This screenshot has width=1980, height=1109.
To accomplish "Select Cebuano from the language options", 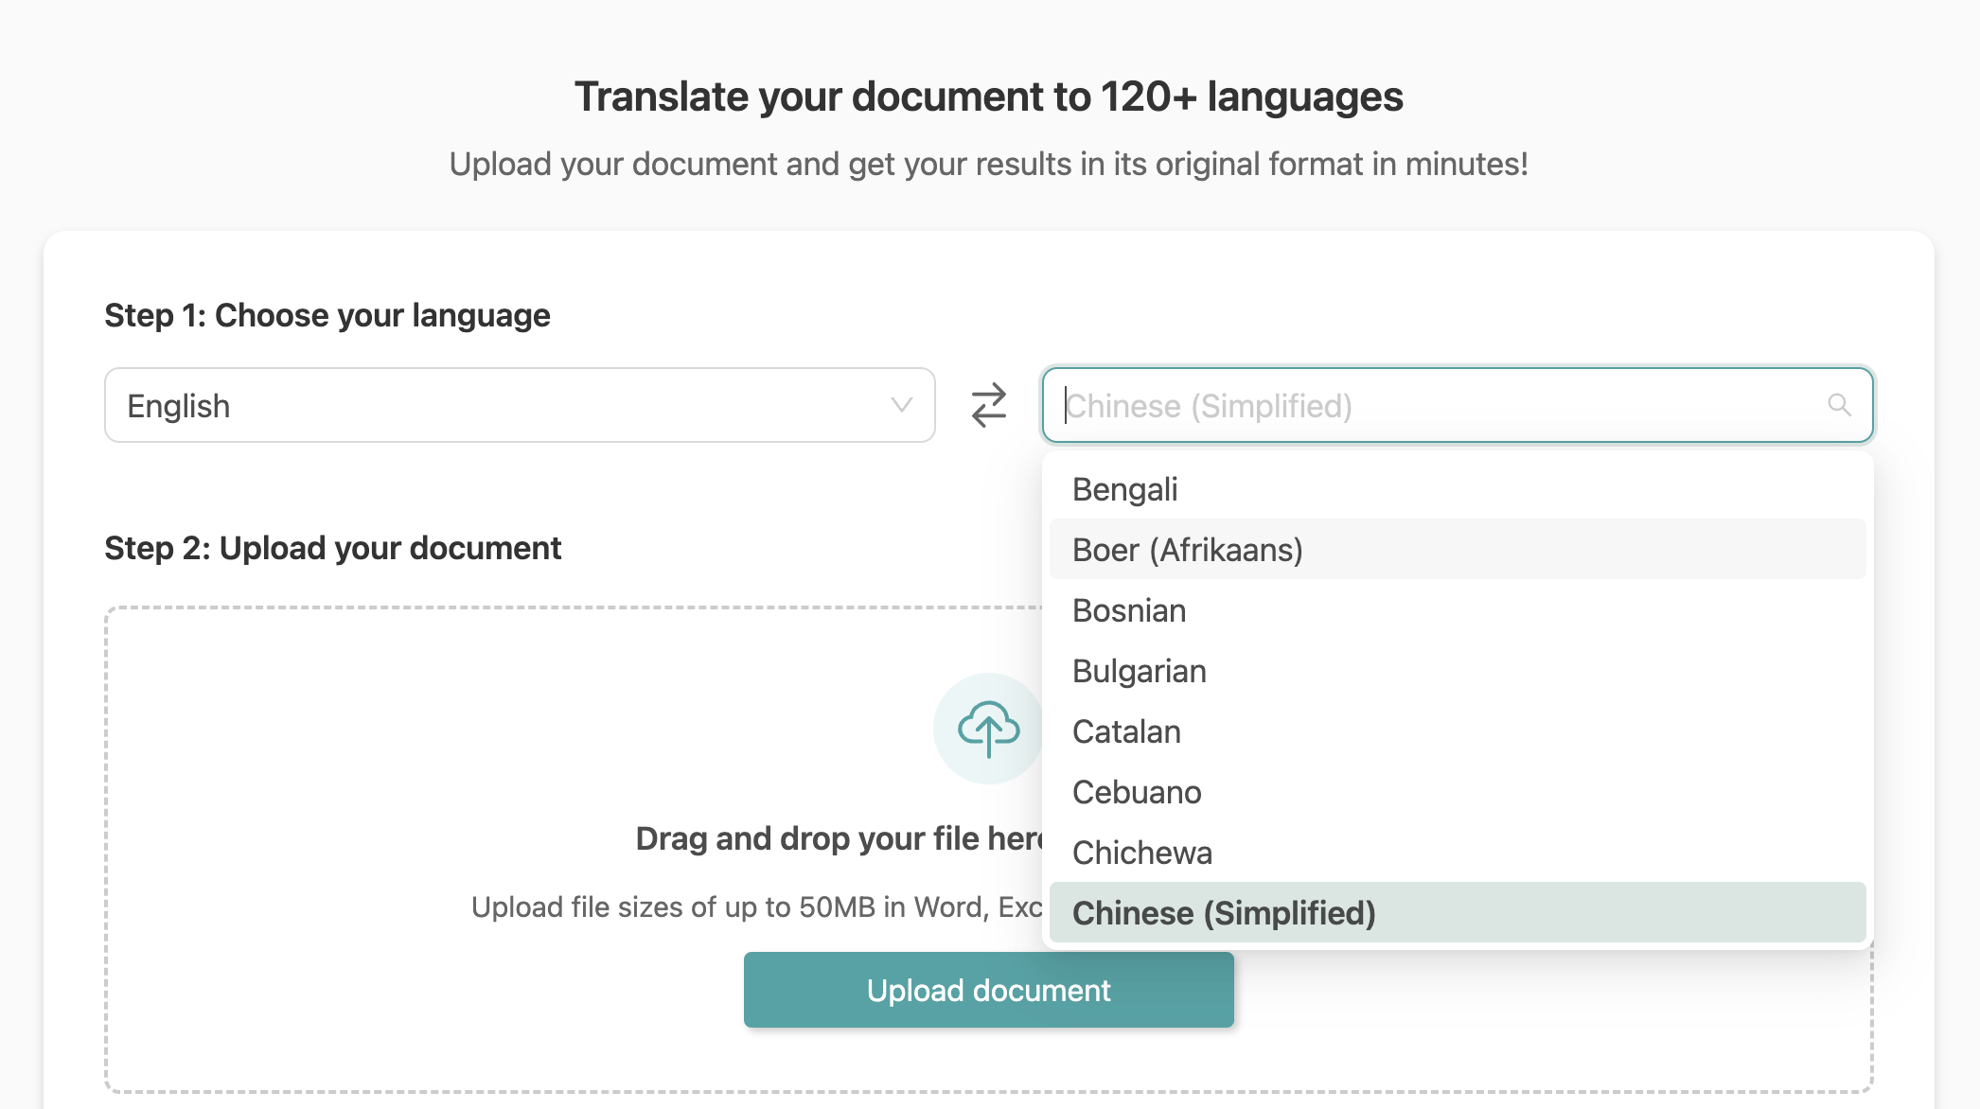I will [1137, 792].
